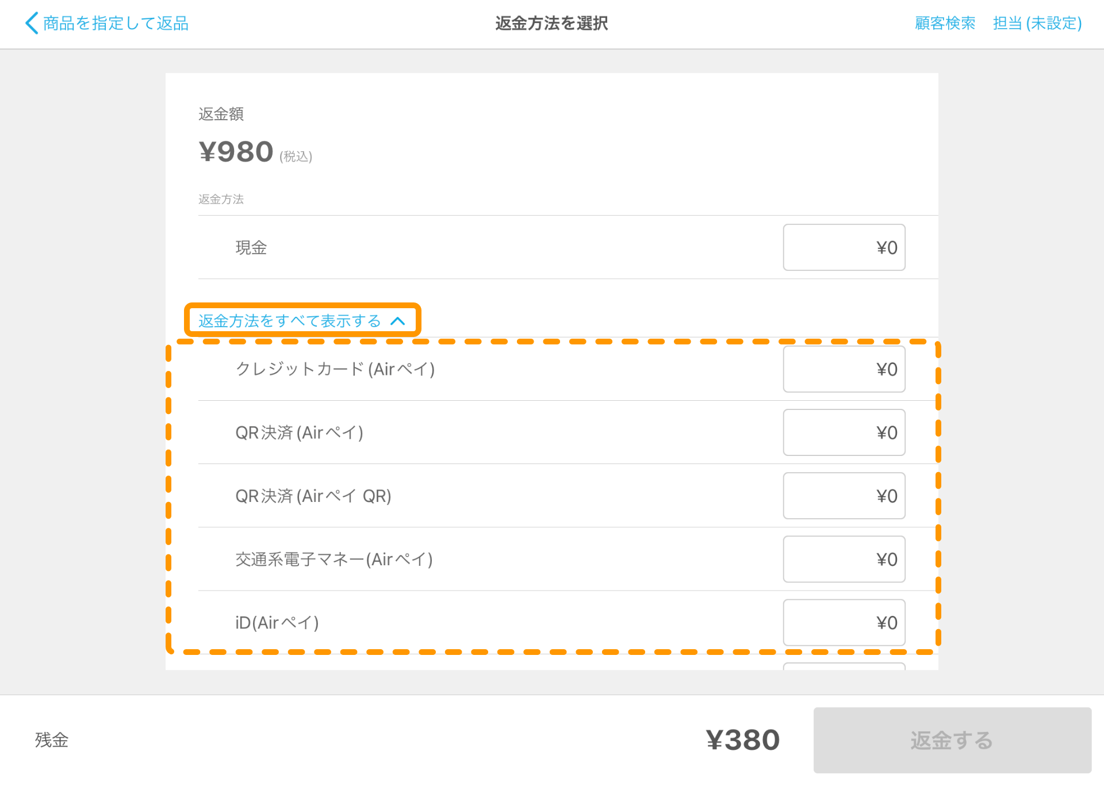
Task: Click the QR決済 (Airペイ QR) row label
Action: [x=313, y=496]
